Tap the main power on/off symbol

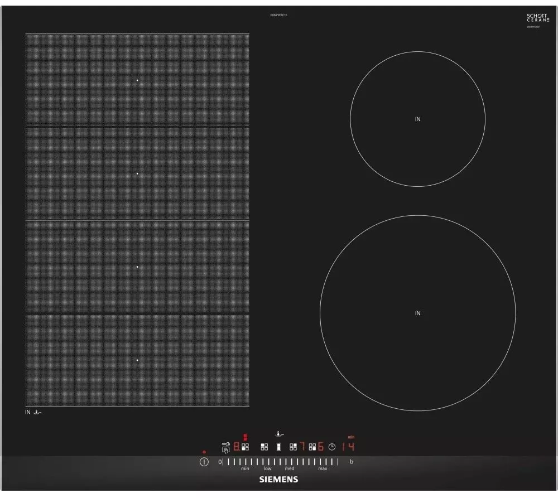click(204, 462)
